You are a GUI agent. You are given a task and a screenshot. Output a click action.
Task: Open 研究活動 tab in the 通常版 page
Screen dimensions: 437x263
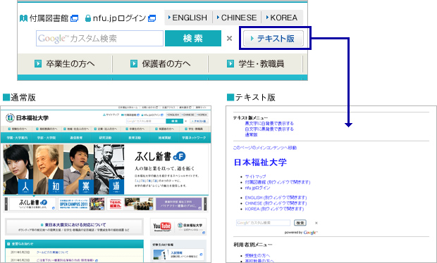tap(105, 138)
